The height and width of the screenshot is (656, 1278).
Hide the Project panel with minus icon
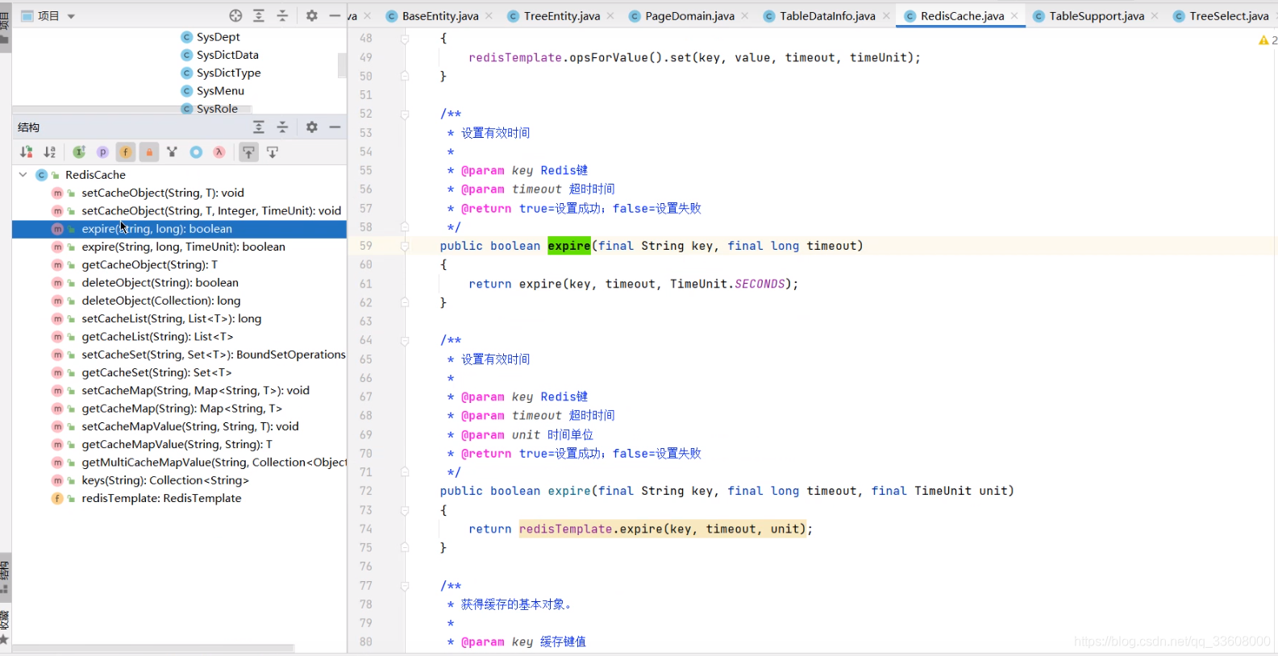click(x=335, y=15)
